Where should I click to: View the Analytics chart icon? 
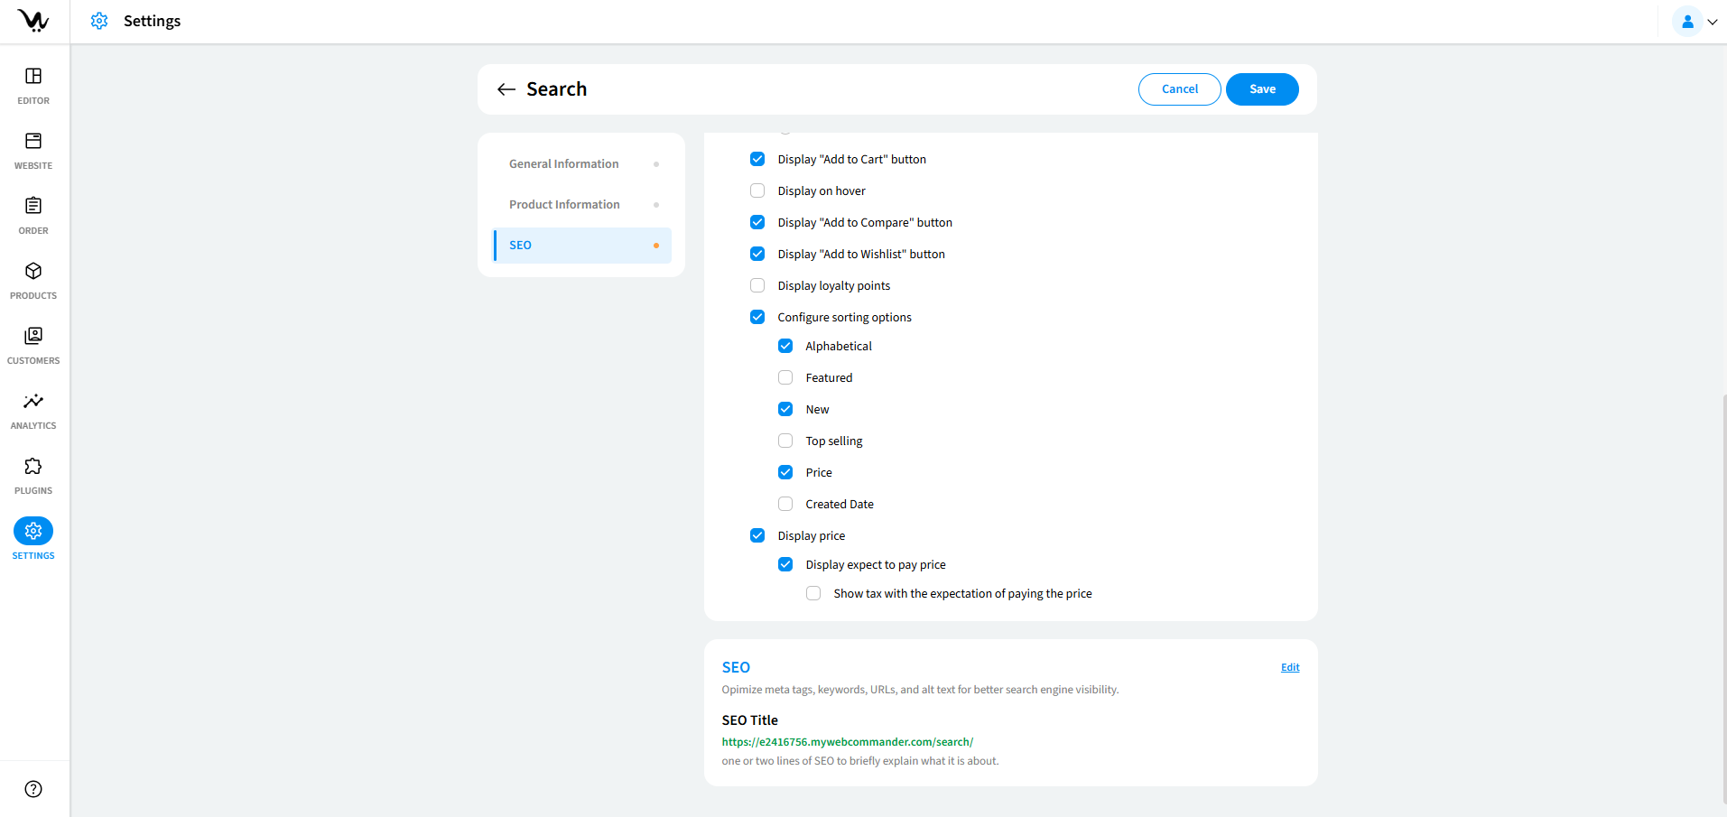tap(33, 402)
